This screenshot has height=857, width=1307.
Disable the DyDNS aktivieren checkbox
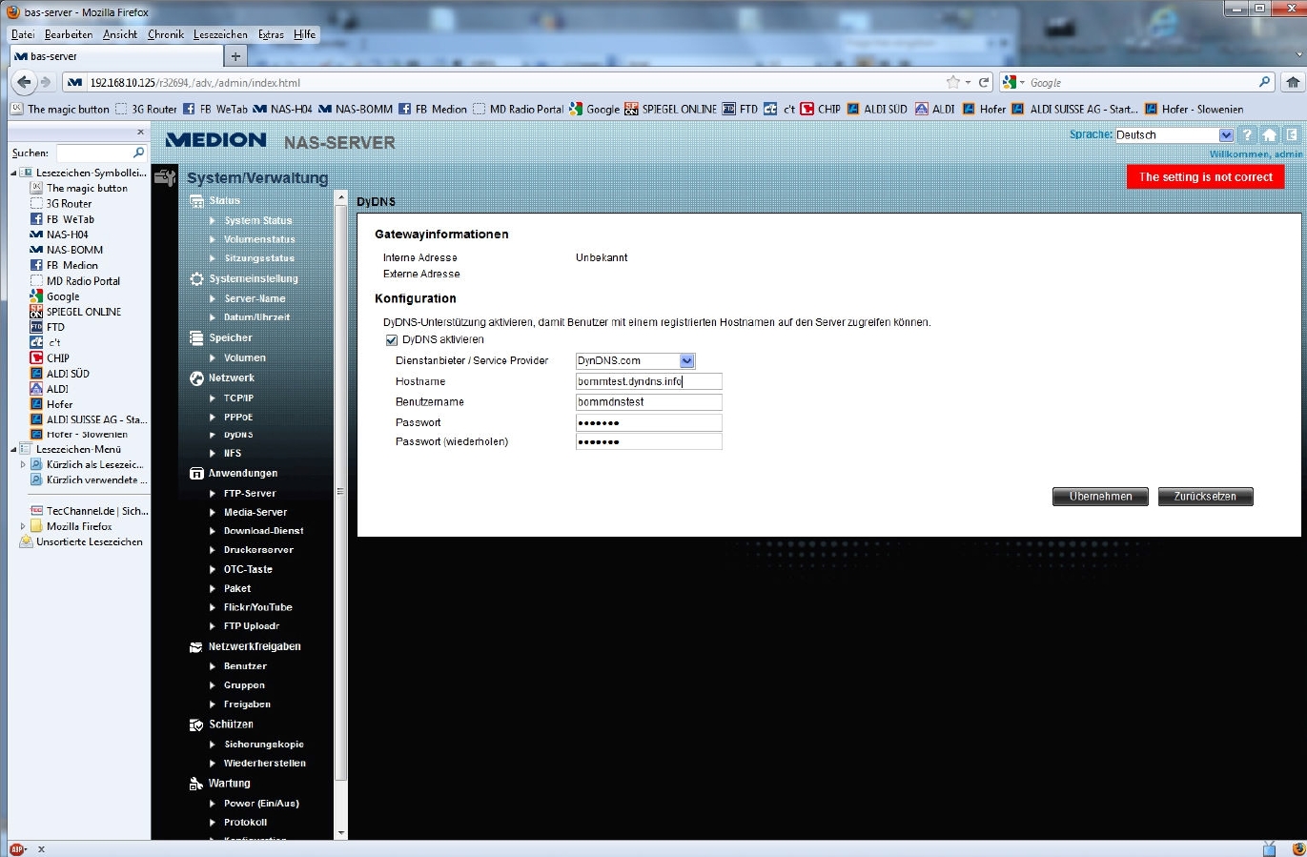tap(392, 339)
